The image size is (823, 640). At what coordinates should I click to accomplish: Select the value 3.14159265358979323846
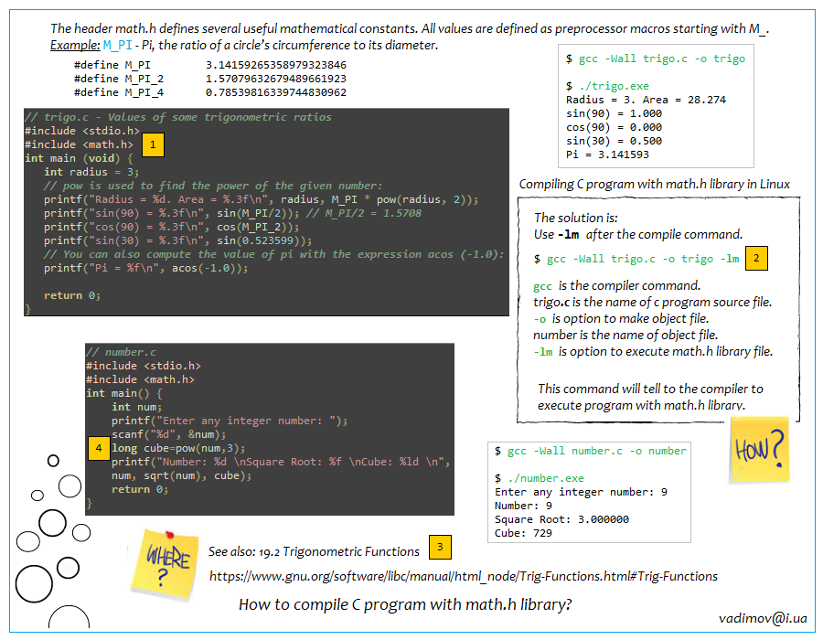275,65
